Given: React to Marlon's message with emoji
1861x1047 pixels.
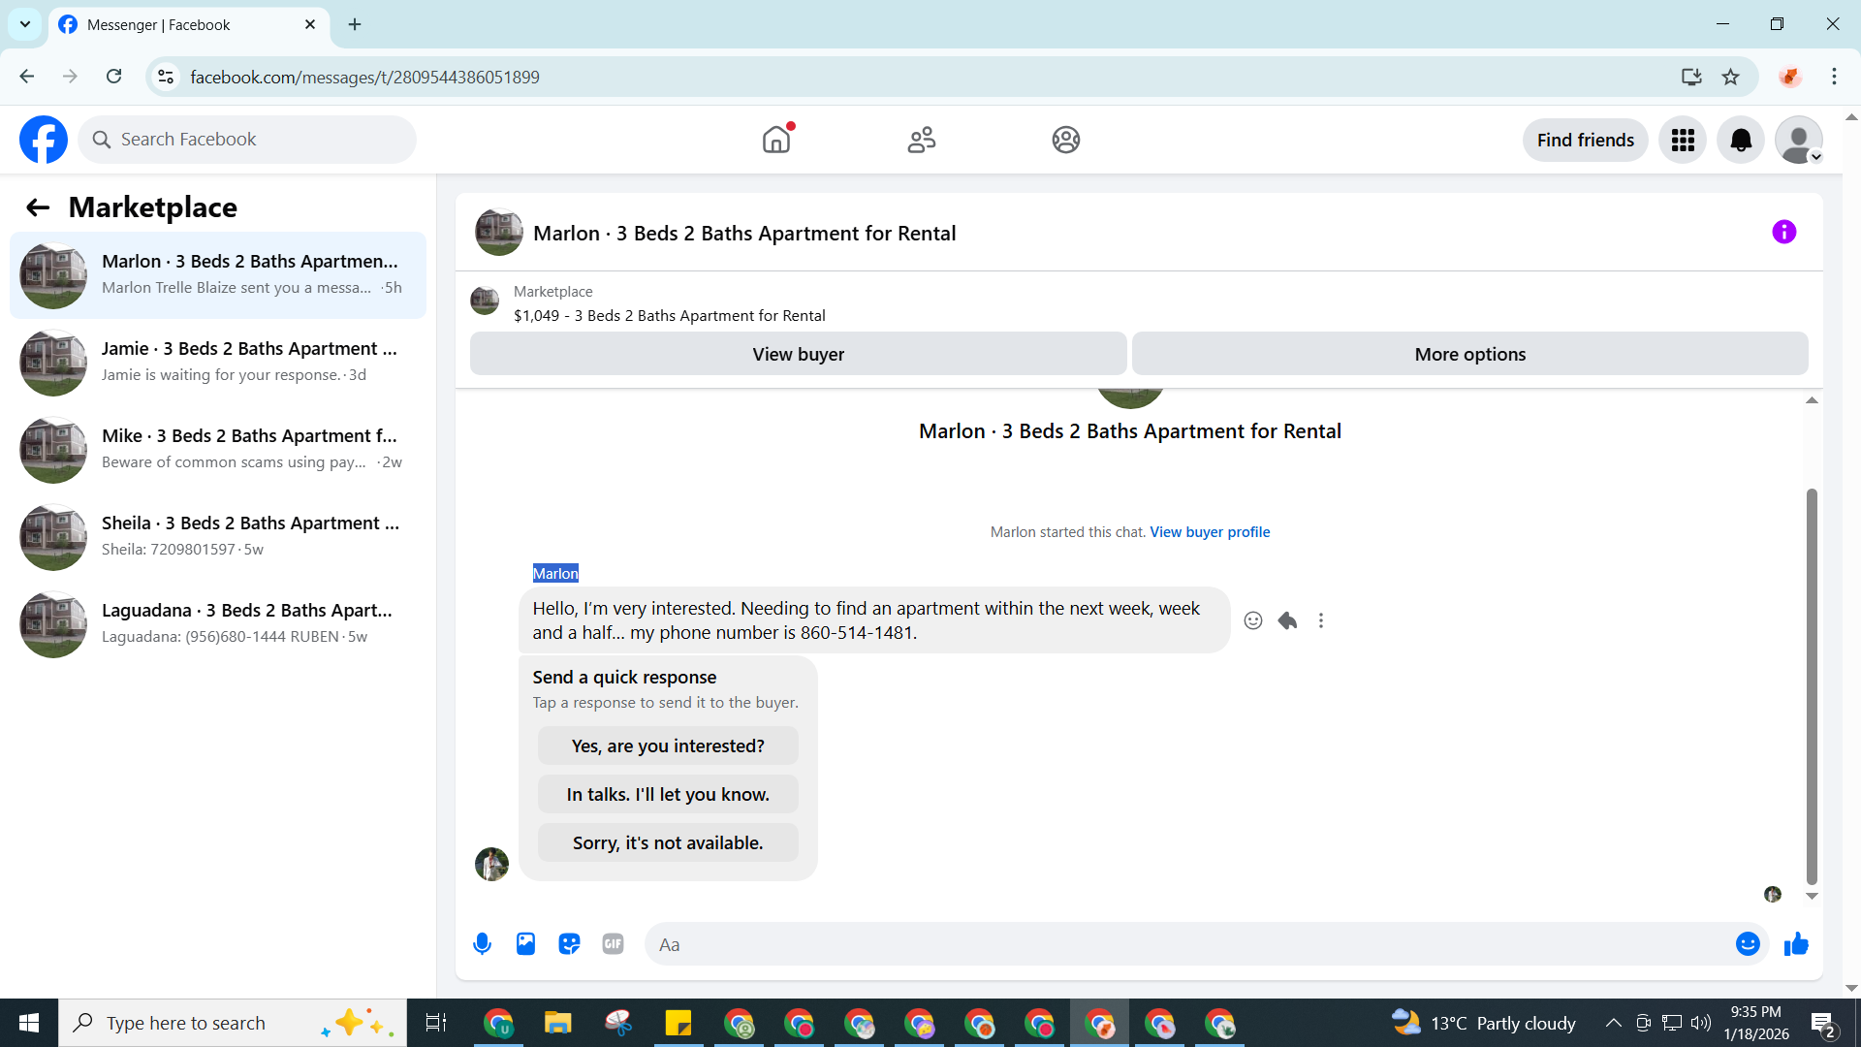Looking at the screenshot, I should tap(1253, 620).
